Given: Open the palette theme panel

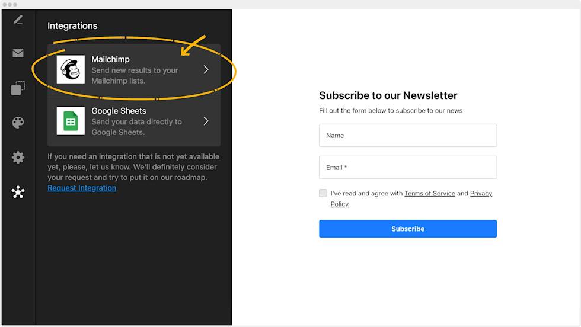Looking at the screenshot, I should tap(18, 123).
